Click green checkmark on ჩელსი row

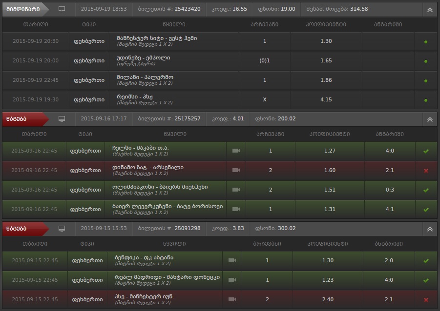click(426, 151)
